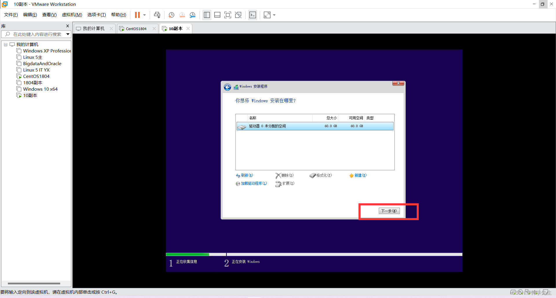Switch to Unity mode icon

coord(238,15)
